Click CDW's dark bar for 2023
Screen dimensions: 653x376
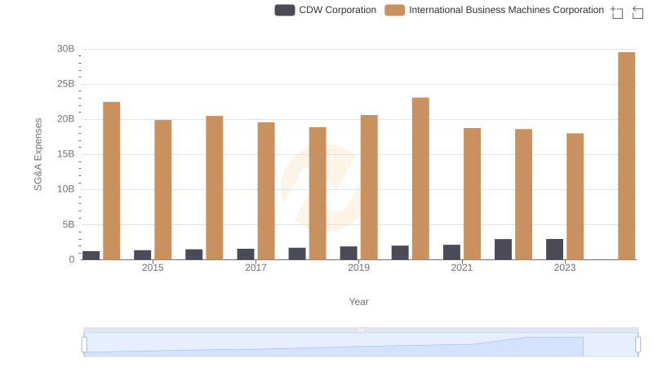pos(555,249)
